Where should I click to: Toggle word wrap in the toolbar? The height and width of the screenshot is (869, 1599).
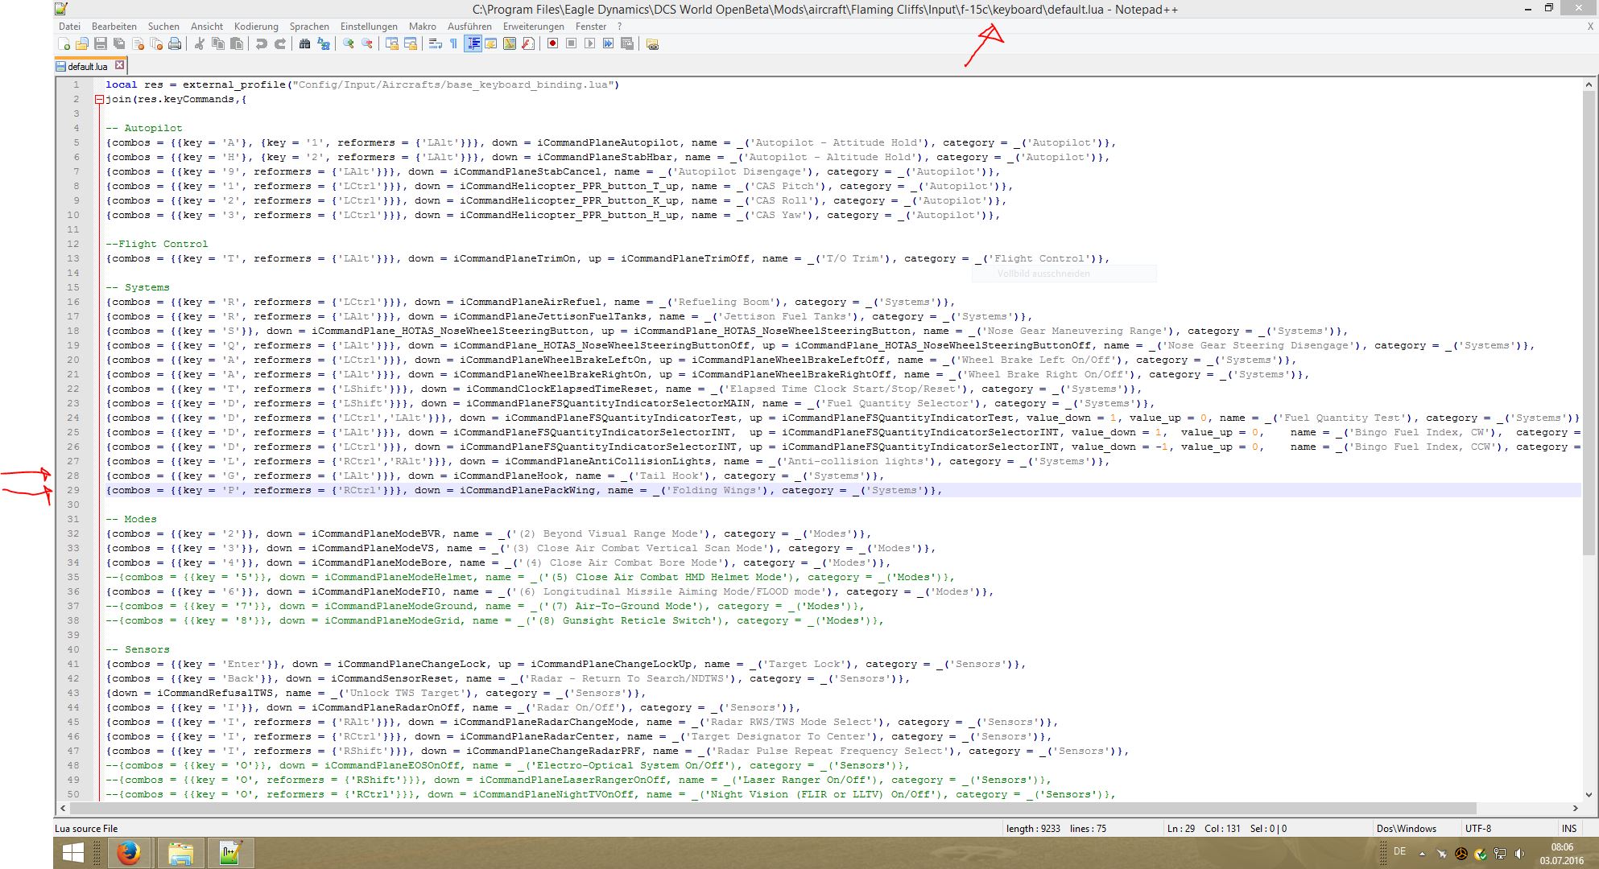pos(435,44)
